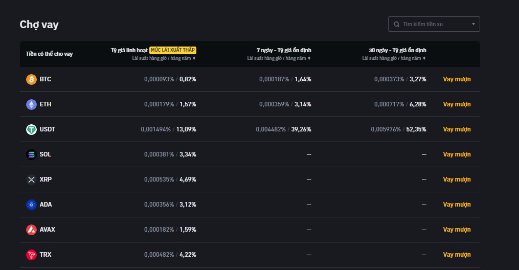
Task: Select the "Tiền có thể cho vay" column header
Action: pos(49,54)
